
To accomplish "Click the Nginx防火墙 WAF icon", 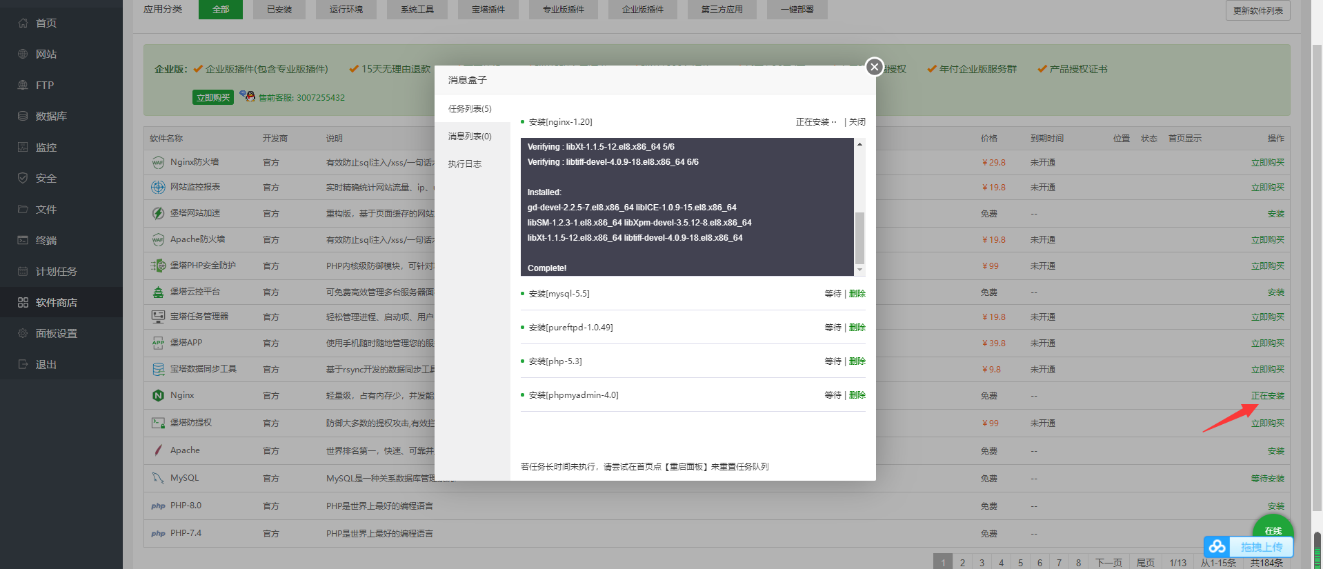I will [x=158, y=163].
